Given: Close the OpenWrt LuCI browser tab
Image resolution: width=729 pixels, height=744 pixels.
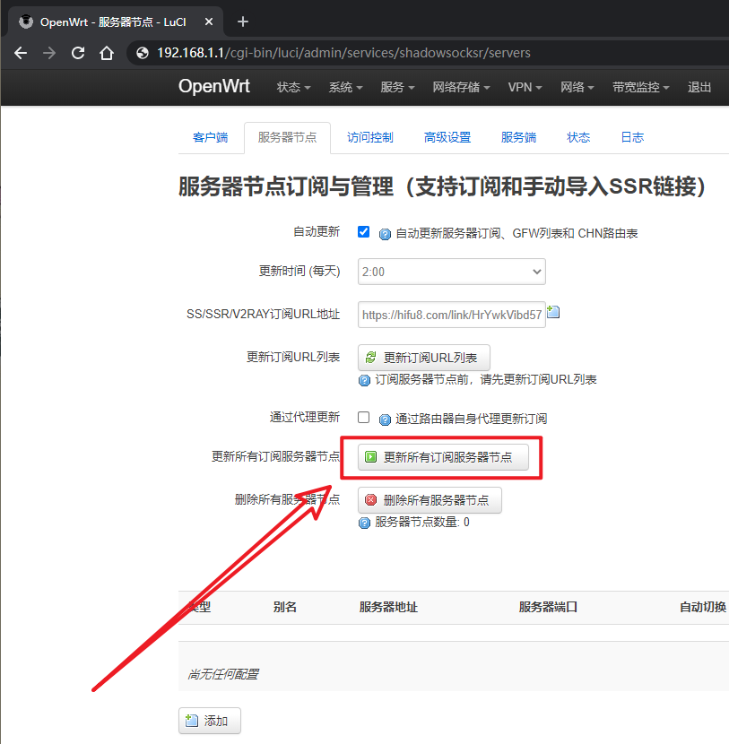Looking at the screenshot, I should coord(209,22).
